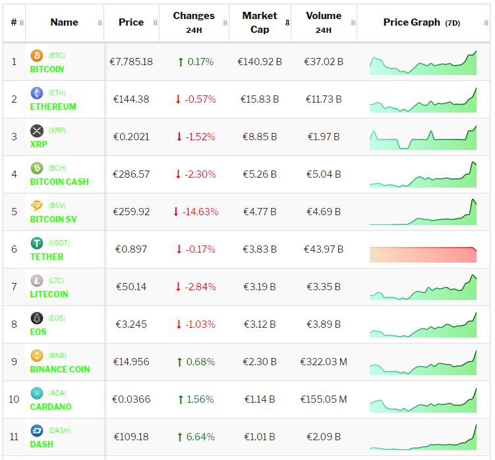Click the Dash coin logo icon
Image resolution: width=495 pixels, height=460 pixels.
click(x=37, y=431)
